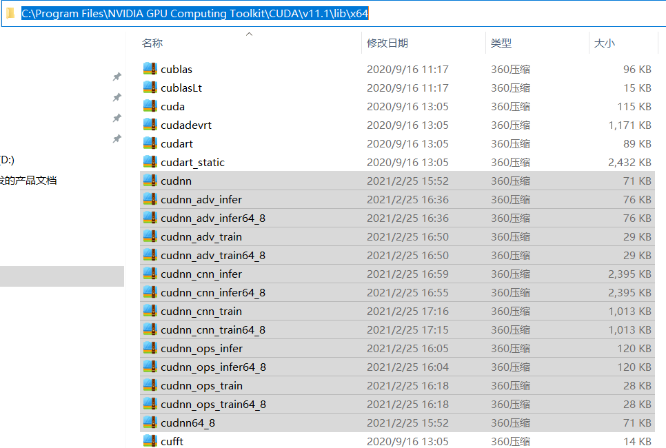Image resolution: width=666 pixels, height=448 pixels.
Task: Click the fourth pin icon in sidebar
Action: (x=117, y=139)
